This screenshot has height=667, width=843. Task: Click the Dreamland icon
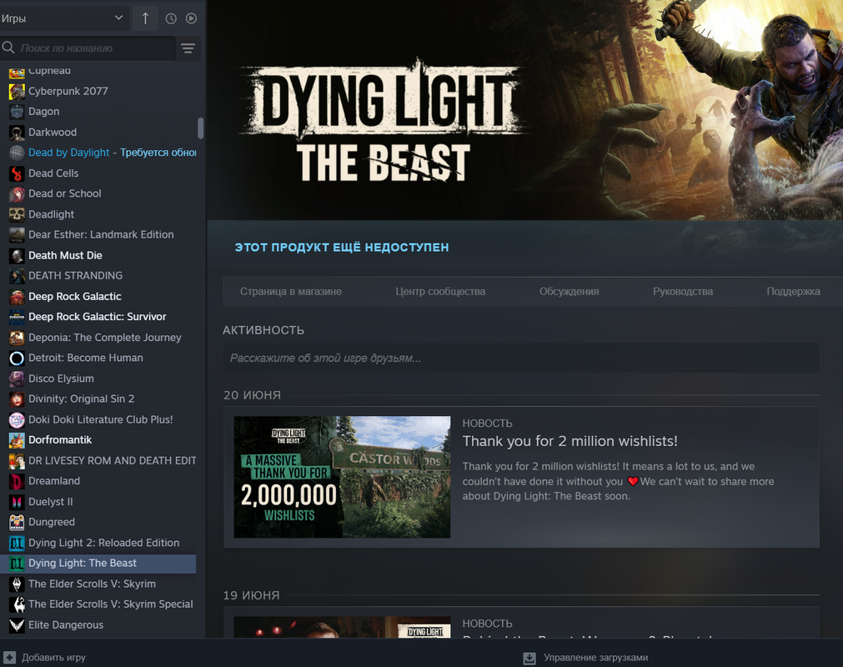tap(17, 482)
